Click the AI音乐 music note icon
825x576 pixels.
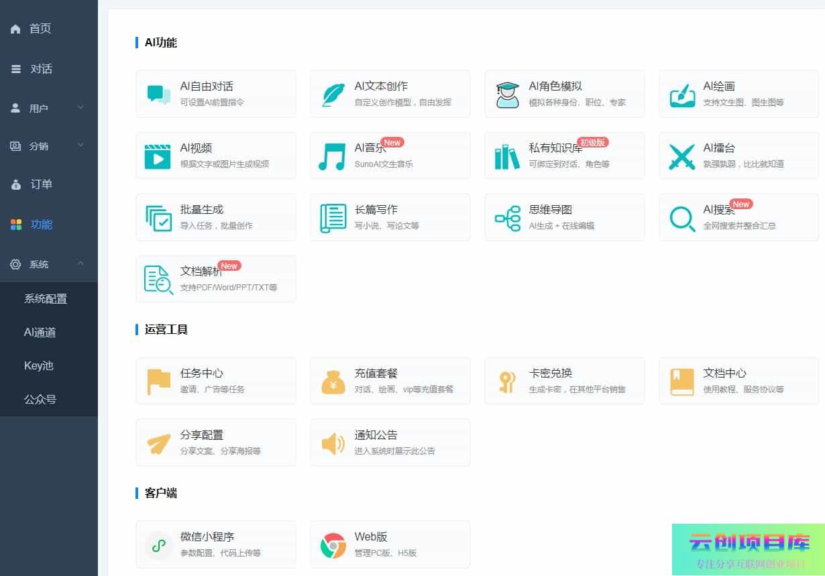332,156
